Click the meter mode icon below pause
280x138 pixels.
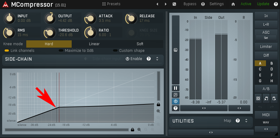tap(176, 95)
